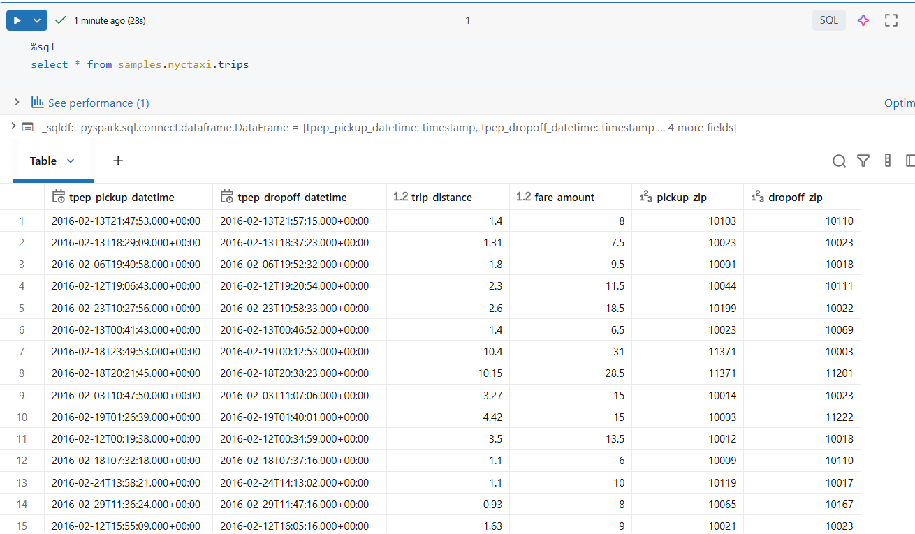This screenshot has width=915, height=534.
Task: Open See performance (1) link
Action: pos(98,103)
